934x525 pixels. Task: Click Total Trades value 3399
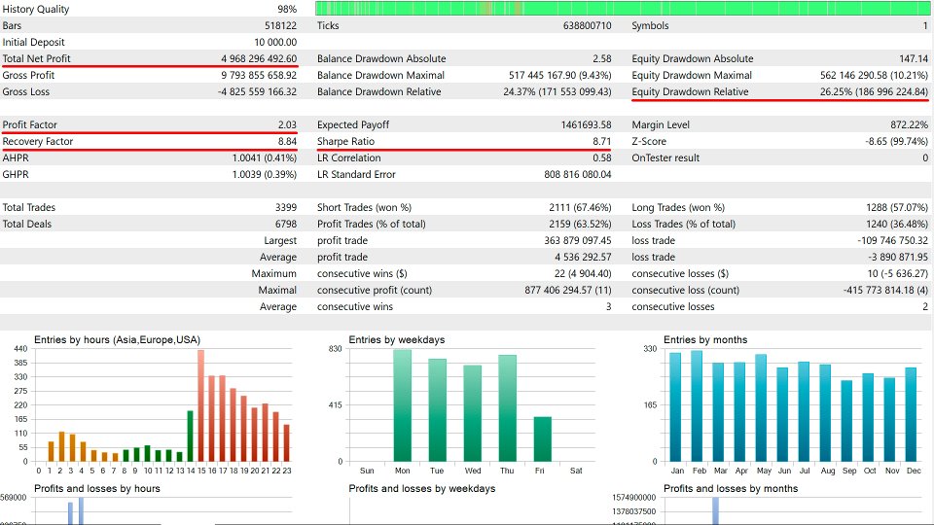tap(286, 207)
